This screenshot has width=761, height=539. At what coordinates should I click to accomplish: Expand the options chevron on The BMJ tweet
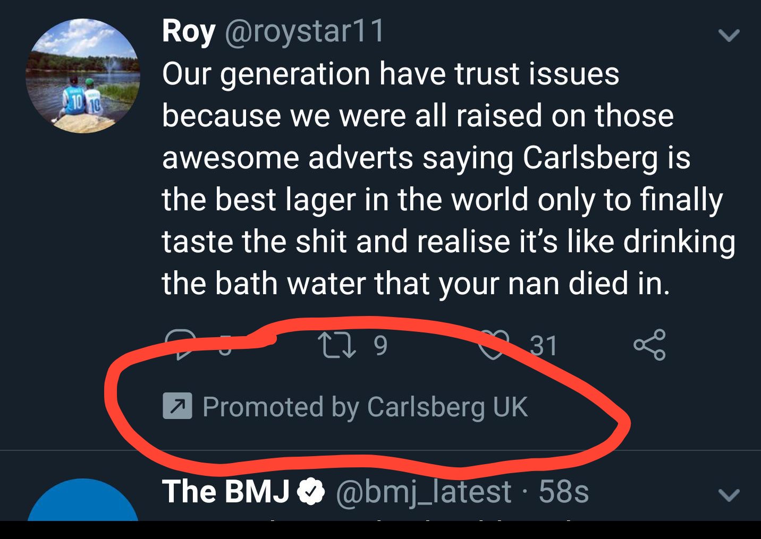pyautogui.click(x=729, y=495)
